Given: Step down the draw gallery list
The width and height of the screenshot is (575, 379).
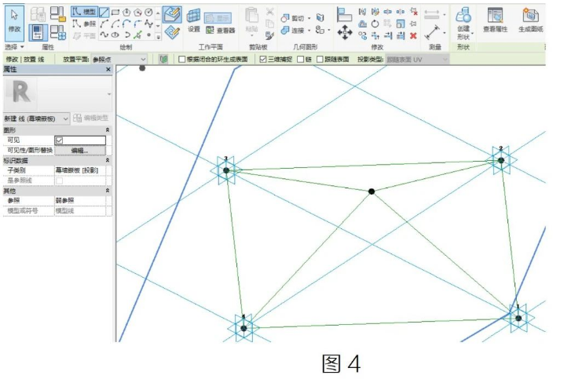Looking at the screenshot, I should click(x=159, y=25).
